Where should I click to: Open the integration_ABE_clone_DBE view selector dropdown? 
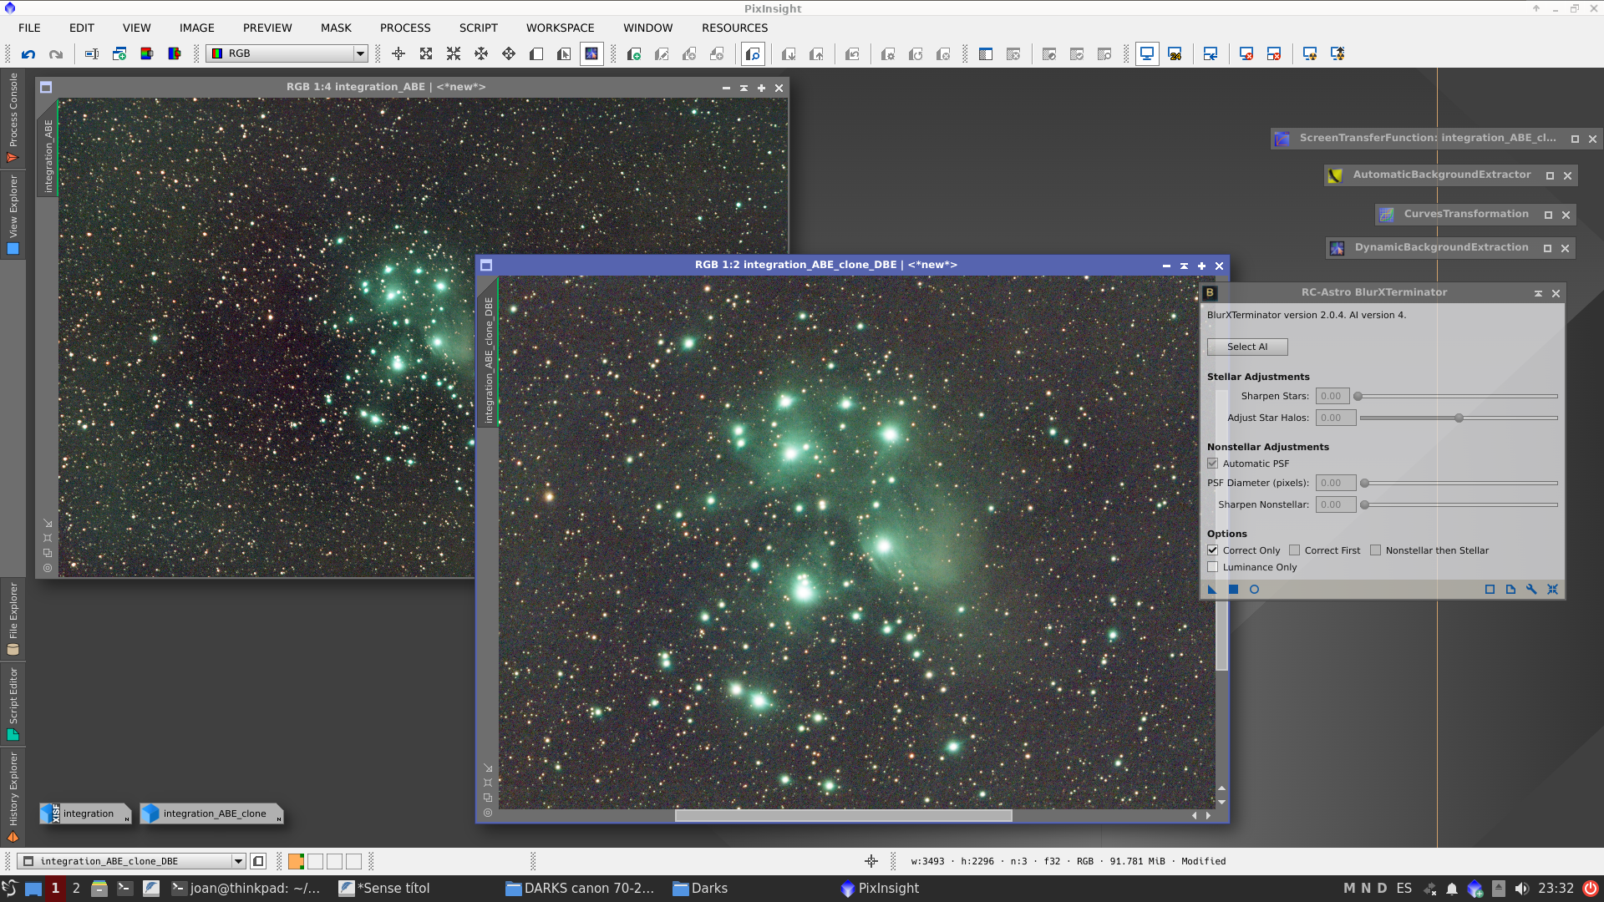click(x=238, y=861)
